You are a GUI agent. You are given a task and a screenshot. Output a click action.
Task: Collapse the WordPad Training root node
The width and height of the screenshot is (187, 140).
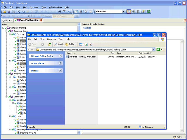point(3,28)
